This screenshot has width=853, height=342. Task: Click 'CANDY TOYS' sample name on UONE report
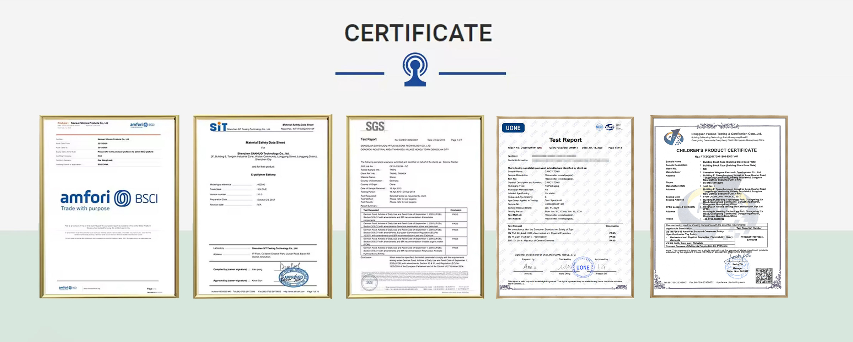(x=552, y=172)
